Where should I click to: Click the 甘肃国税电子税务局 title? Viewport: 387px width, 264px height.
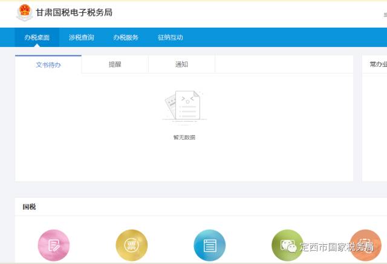pyautogui.click(x=74, y=12)
